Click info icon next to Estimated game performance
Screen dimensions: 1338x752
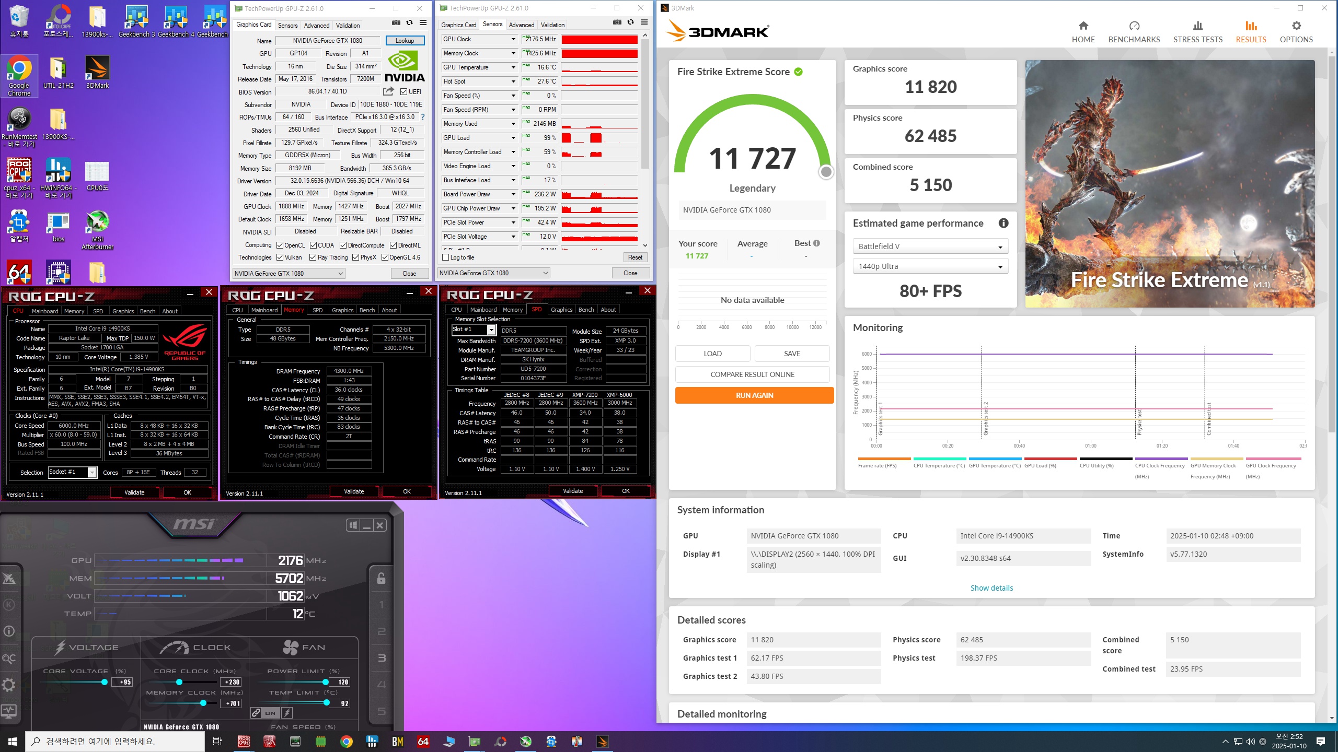coord(1003,223)
